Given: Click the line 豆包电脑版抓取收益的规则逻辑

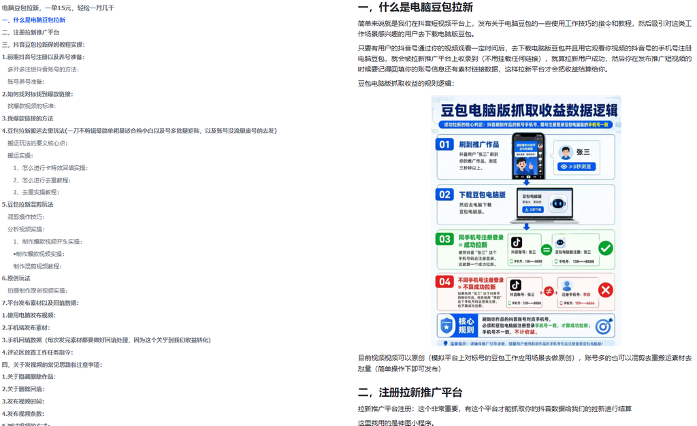Looking at the screenshot, I should 406,84.
